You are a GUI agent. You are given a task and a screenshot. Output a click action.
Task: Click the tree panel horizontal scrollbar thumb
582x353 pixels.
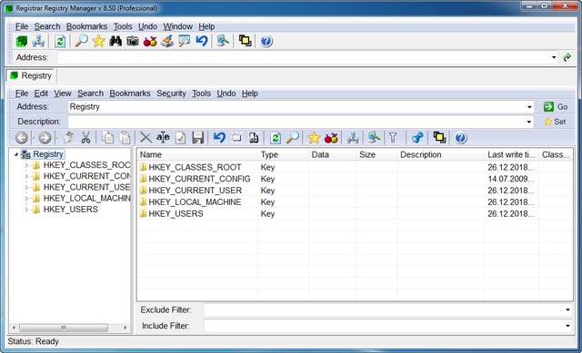[x=64, y=328]
